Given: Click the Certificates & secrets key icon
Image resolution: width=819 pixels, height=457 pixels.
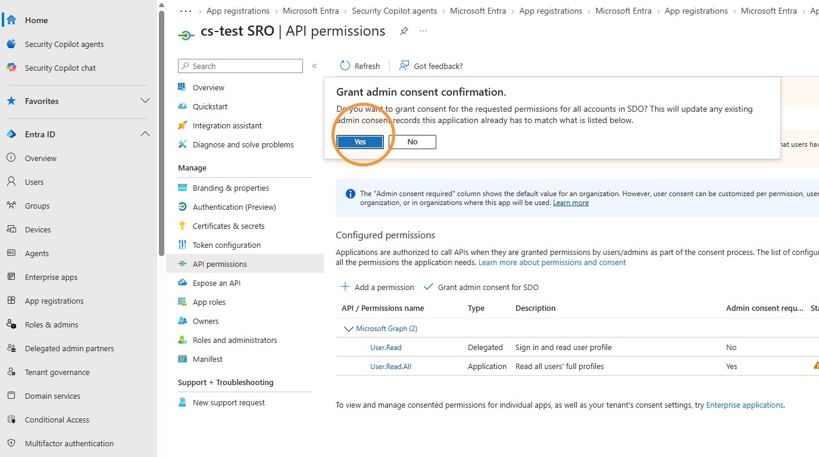Looking at the screenshot, I should [183, 226].
